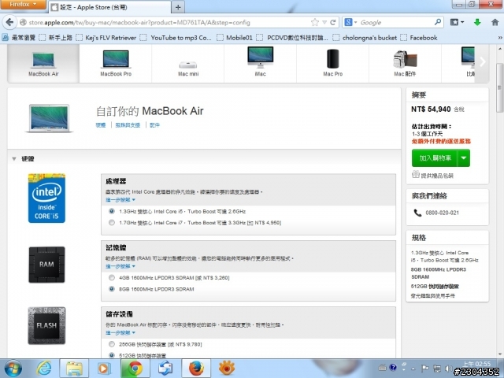Click 提供禮品包裝 gift wrap link

click(x=437, y=176)
